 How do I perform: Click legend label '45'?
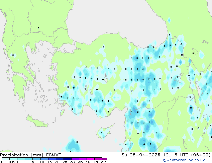point(96,162)
